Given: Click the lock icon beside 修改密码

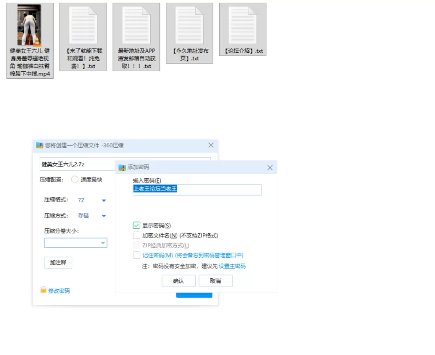Looking at the screenshot, I should [x=43, y=290].
